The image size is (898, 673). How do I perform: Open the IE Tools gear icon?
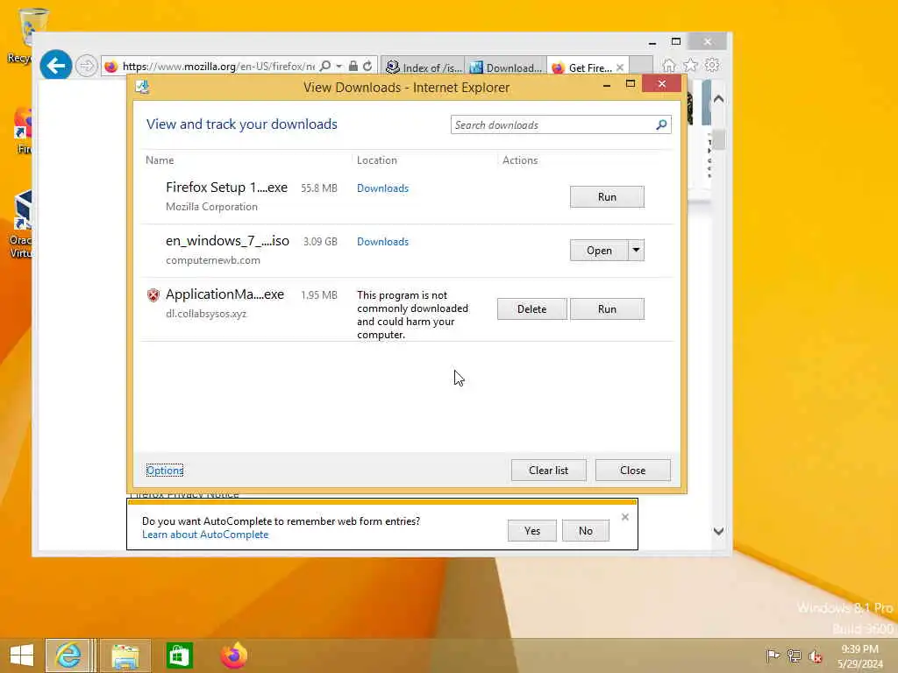pos(712,65)
